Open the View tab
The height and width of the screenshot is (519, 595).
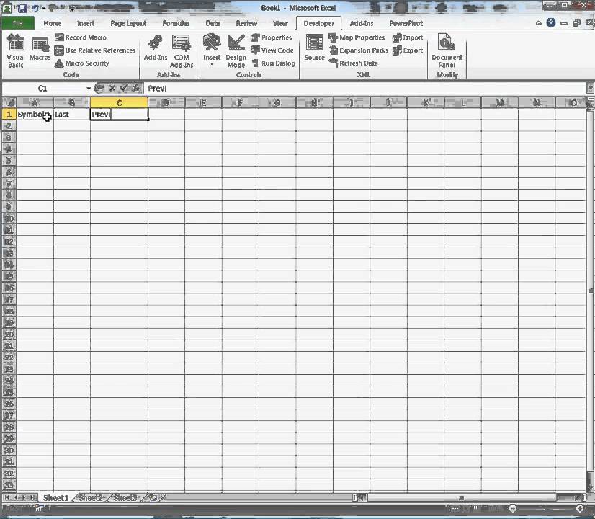(280, 23)
